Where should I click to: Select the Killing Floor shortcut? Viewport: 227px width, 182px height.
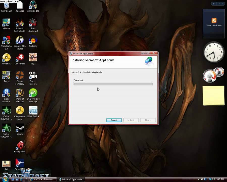click(20, 147)
